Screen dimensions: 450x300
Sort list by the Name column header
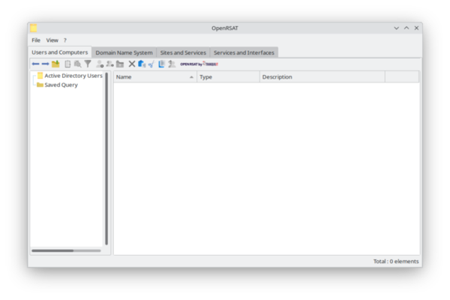(x=154, y=77)
